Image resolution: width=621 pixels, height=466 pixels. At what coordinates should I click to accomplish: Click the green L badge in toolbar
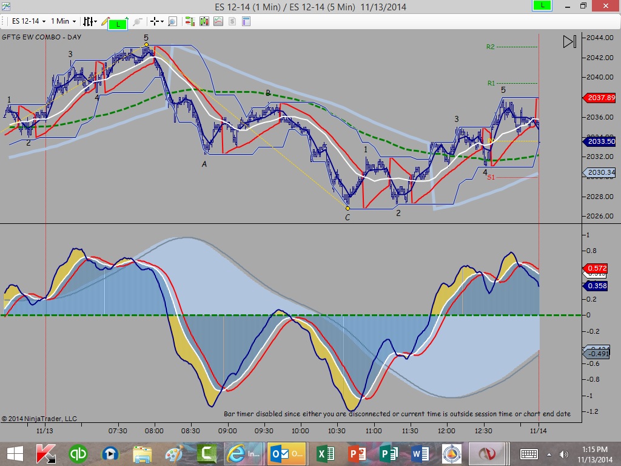pyautogui.click(x=118, y=24)
